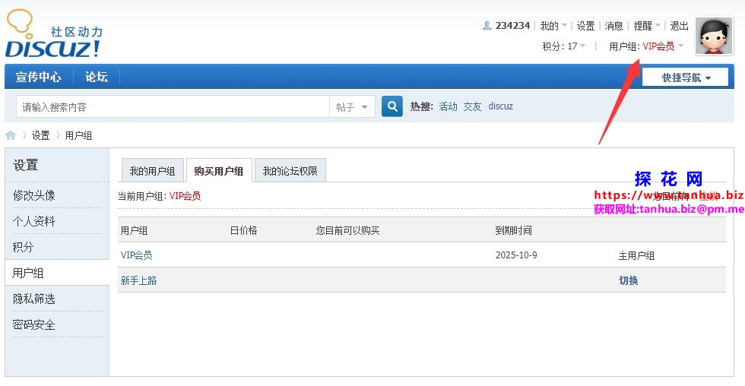
Task: Click the home icon in breadcrumb
Action: pyautogui.click(x=11, y=135)
